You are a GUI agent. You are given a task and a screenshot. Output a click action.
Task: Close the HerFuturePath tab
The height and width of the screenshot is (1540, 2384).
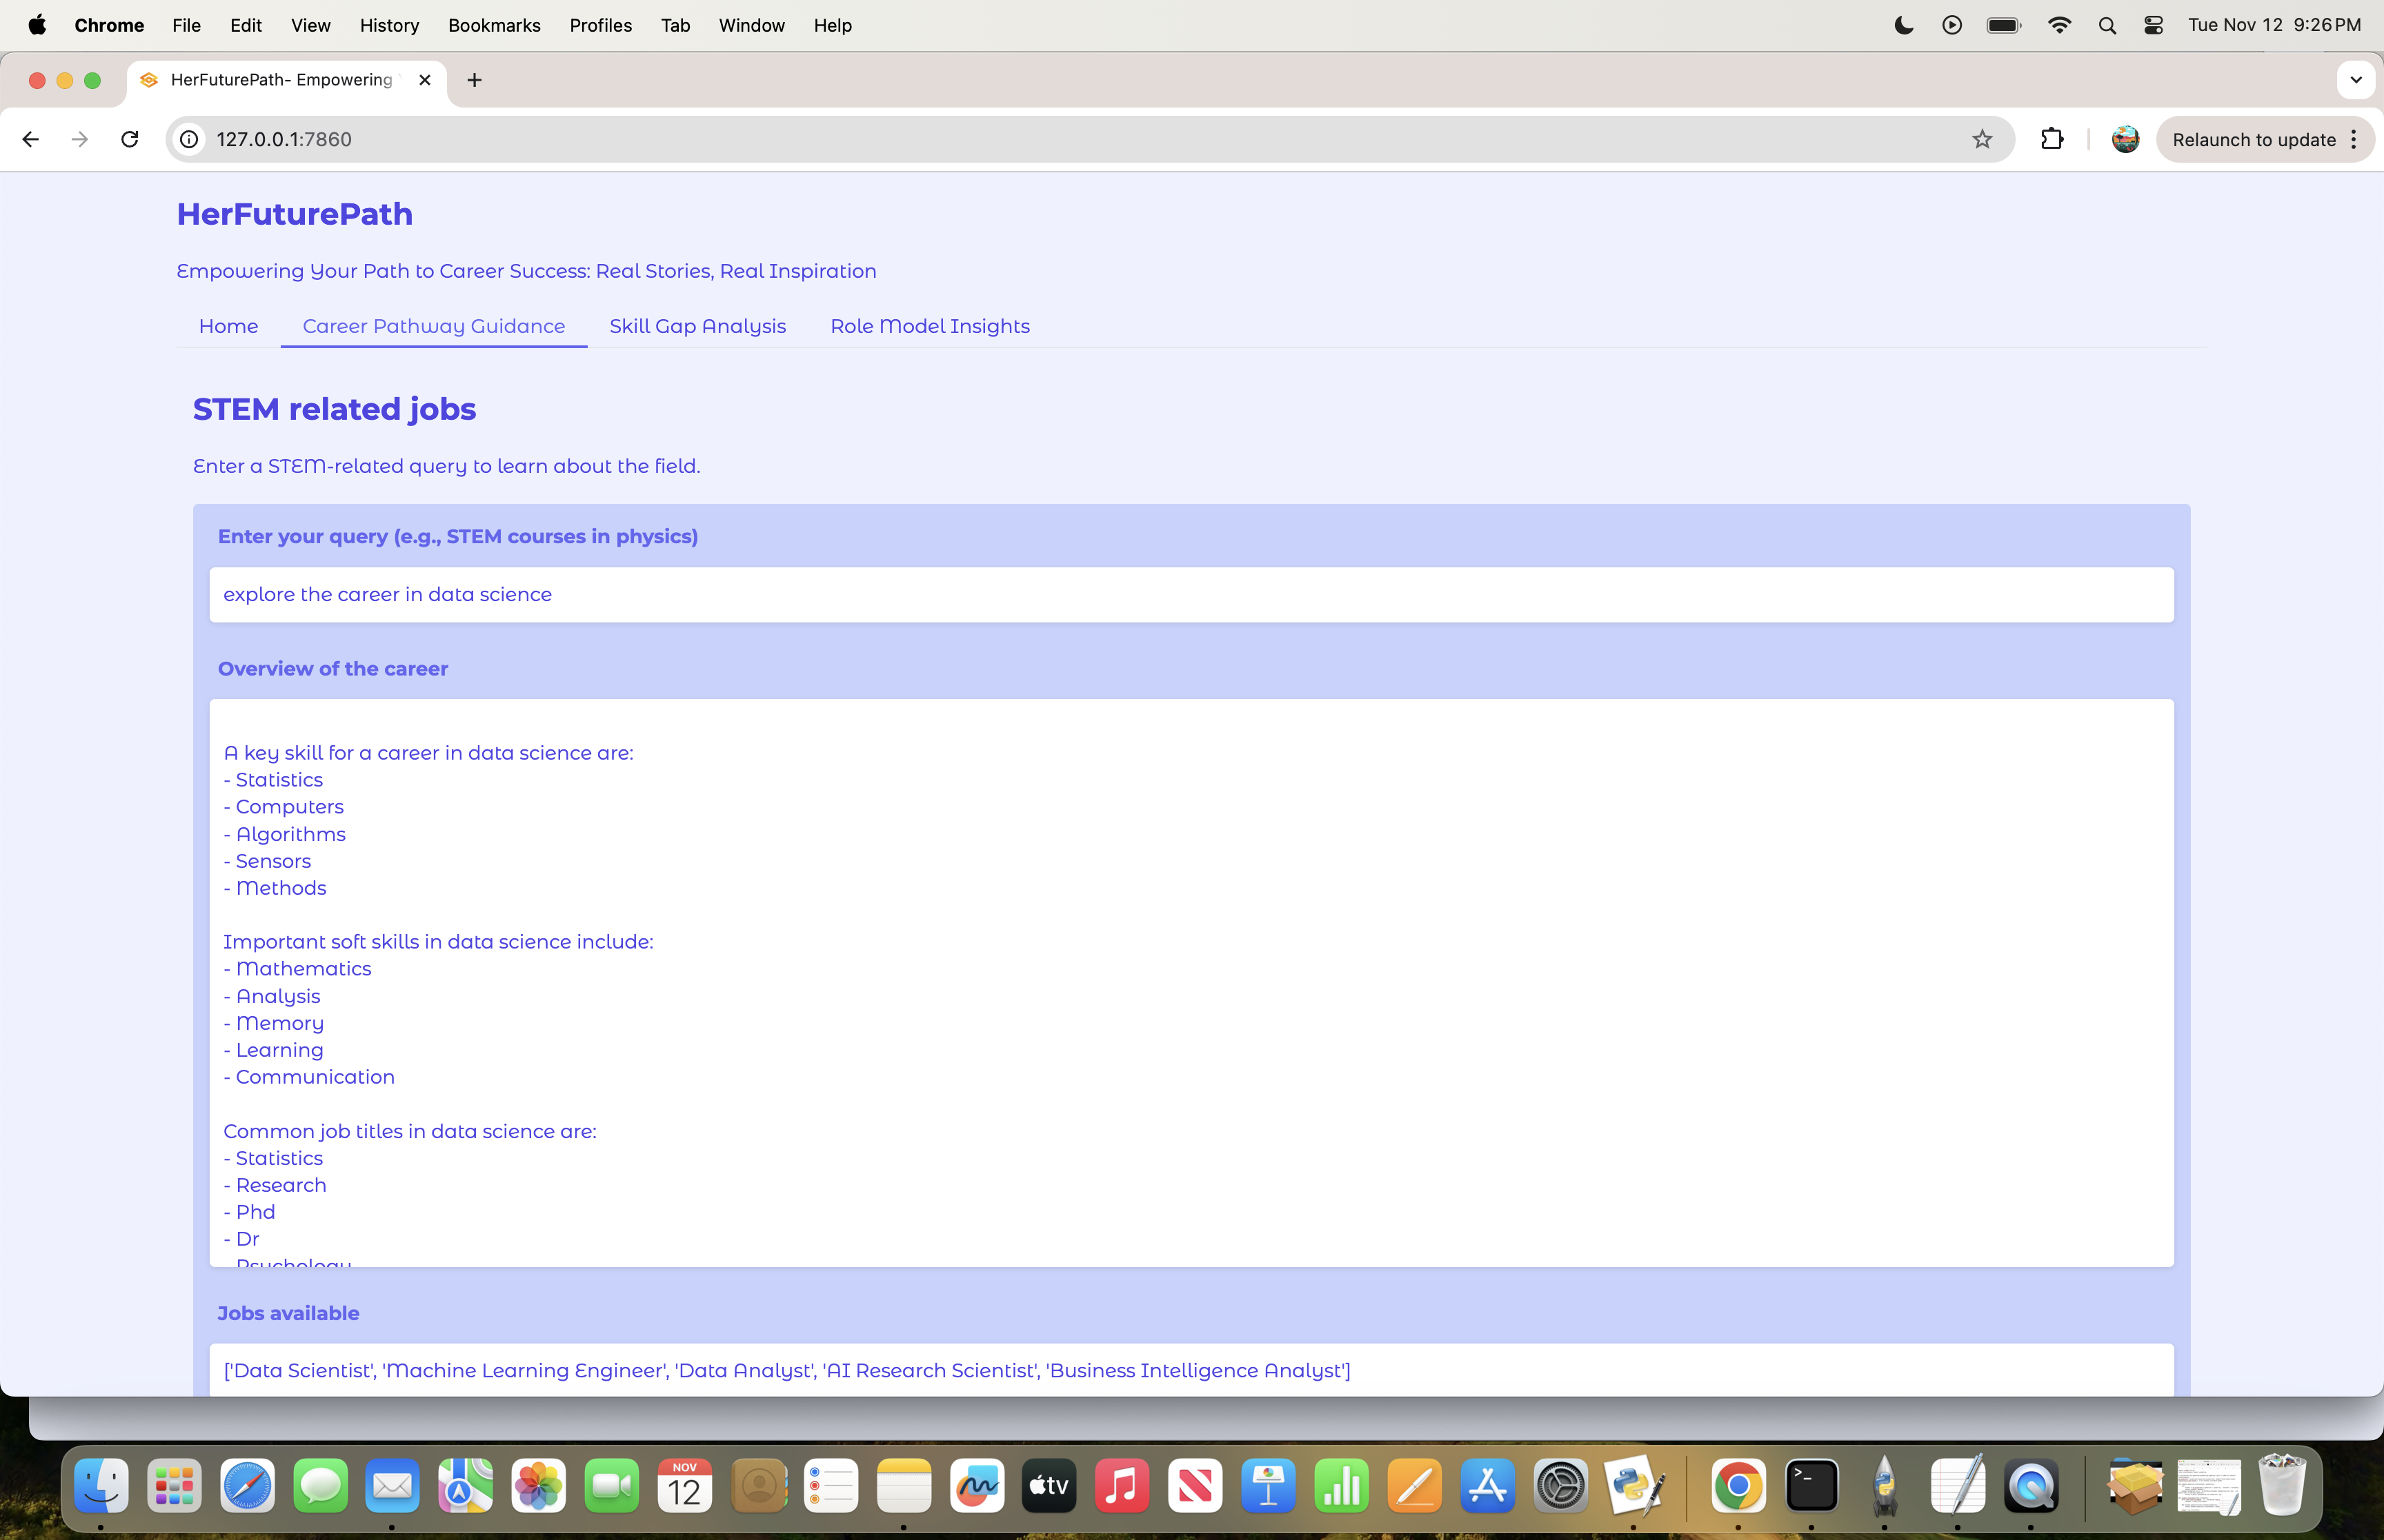pyautogui.click(x=425, y=80)
